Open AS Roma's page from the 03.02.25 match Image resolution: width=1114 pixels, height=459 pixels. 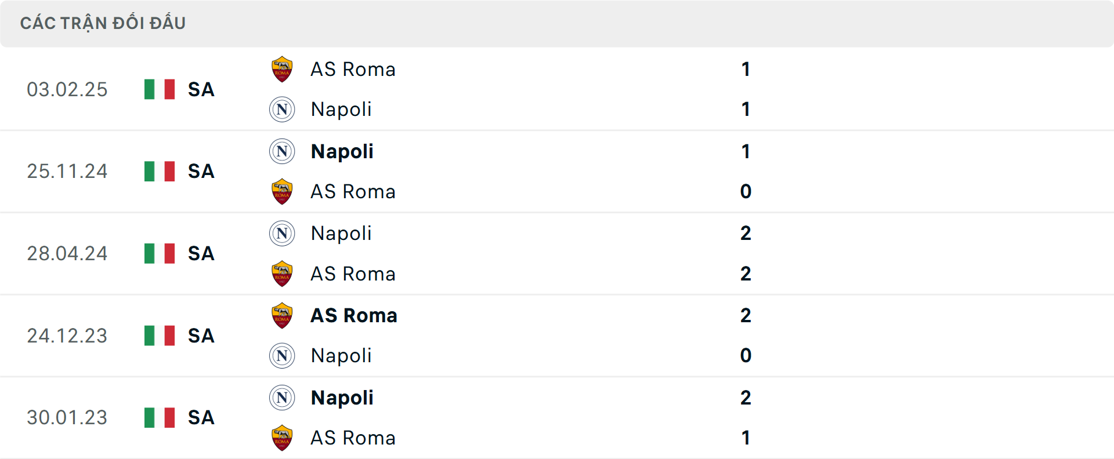tap(353, 69)
